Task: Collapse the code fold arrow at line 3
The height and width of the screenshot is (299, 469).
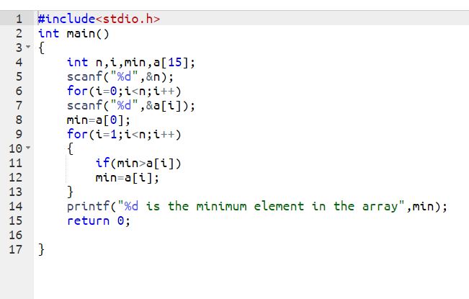Action: 28,47
